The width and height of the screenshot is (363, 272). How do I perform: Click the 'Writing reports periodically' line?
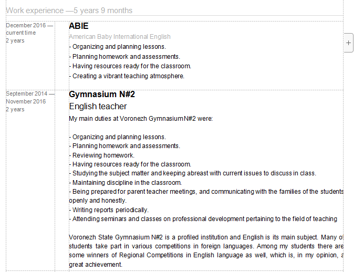pos(109,210)
